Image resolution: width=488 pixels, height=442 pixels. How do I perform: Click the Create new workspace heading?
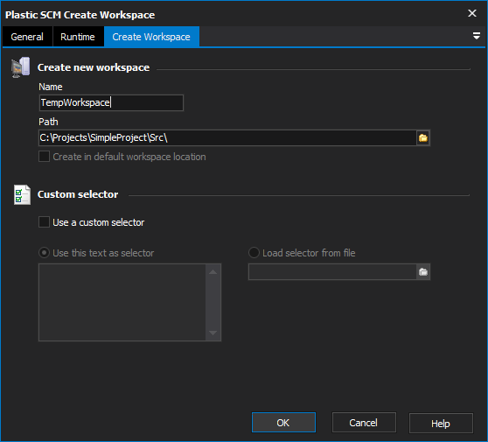94,67
